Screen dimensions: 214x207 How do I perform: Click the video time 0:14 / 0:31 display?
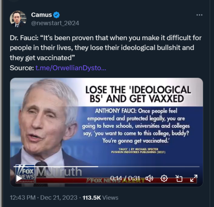coord(125,178)
